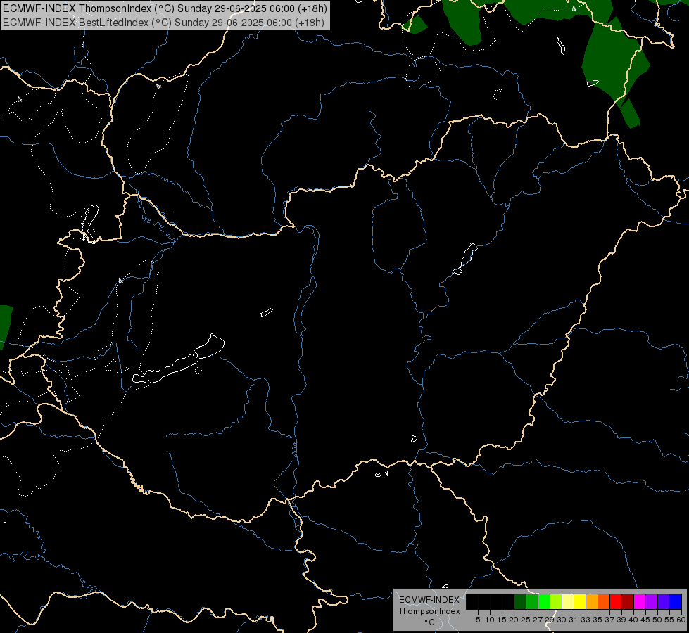
Task: Click the 'ThompsonIndex' label in the legend box
Action: click(429, 611)
